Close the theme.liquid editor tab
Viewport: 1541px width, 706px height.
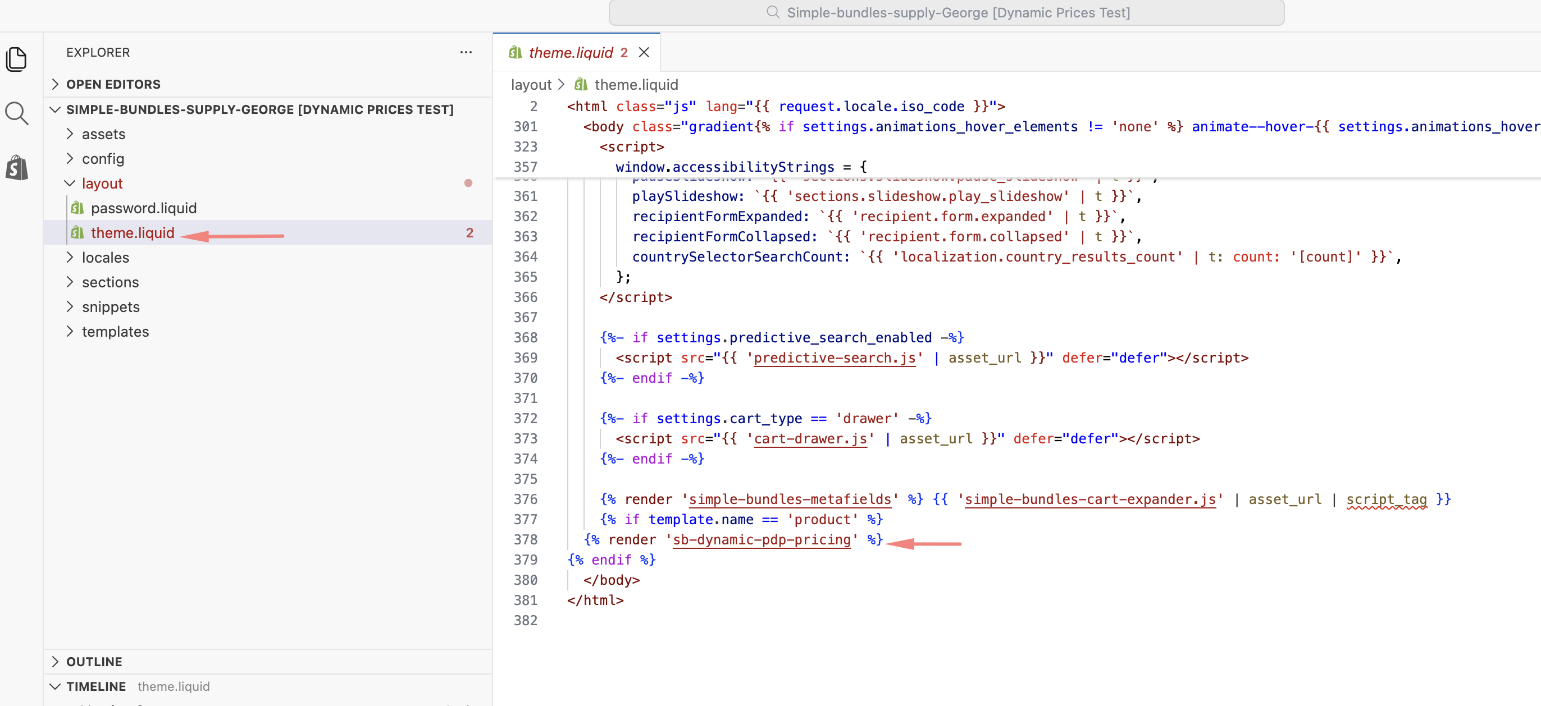[x=644, y=53]
